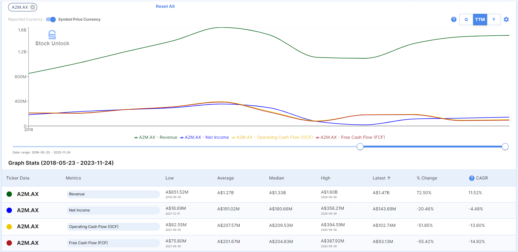The width and height of the screenshot is (518, 252).
Task: Click the Metrics column header
Action: (x=73, y=178)
